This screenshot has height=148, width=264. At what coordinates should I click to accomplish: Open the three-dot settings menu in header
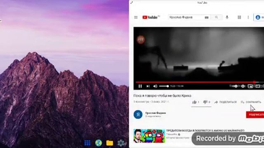click(x=248, y=17)
